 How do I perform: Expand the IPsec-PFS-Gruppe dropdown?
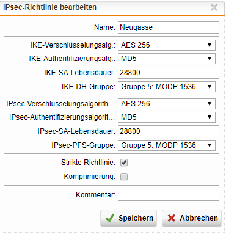coord(167,145)
